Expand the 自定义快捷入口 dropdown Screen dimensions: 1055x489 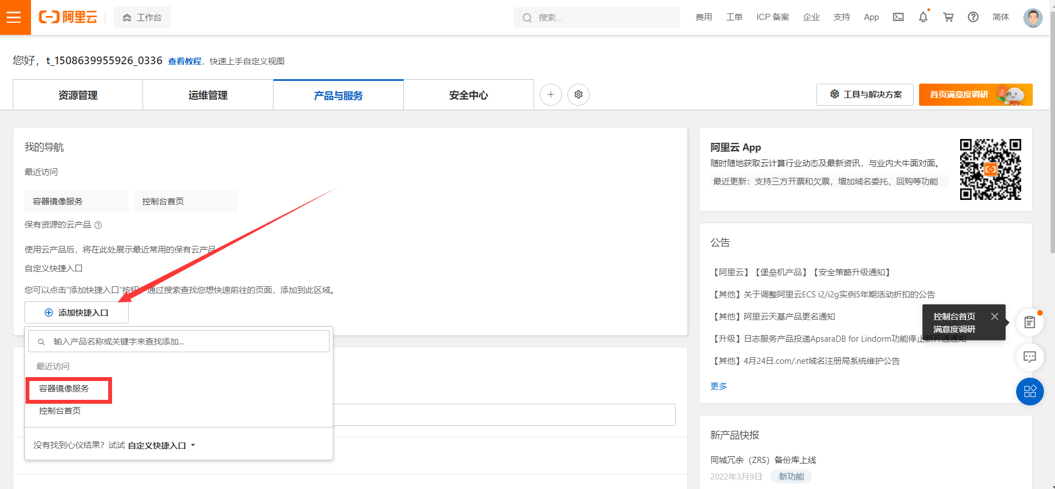pyautogui.click(x=161, y=445)
